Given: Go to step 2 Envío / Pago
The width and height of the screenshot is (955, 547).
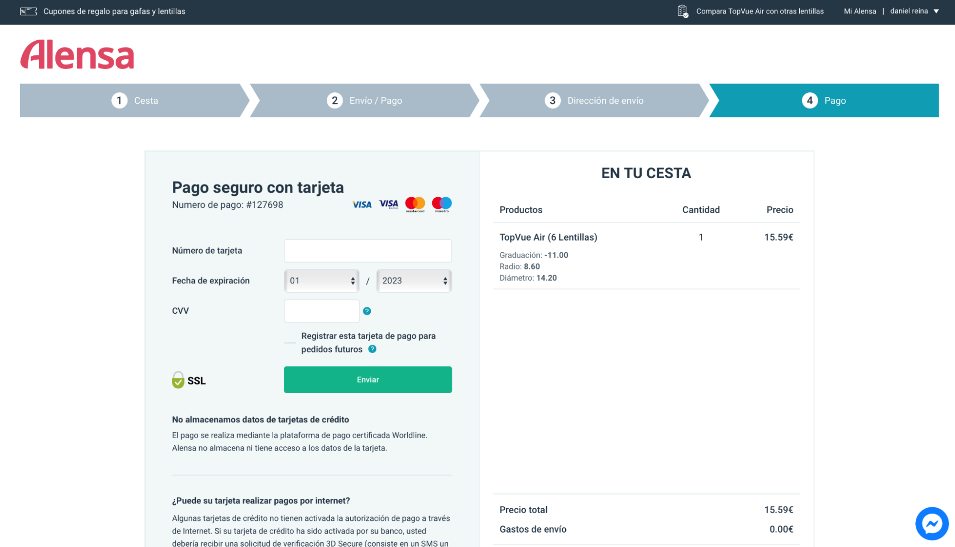Looking at the screenshot, I should pos(365,100).
